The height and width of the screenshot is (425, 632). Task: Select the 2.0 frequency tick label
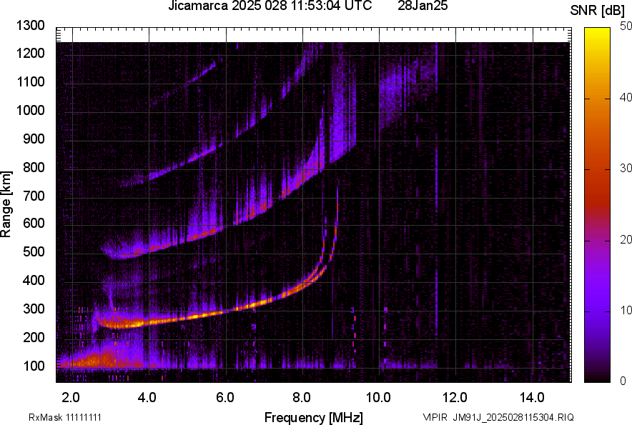pos(71,397)
